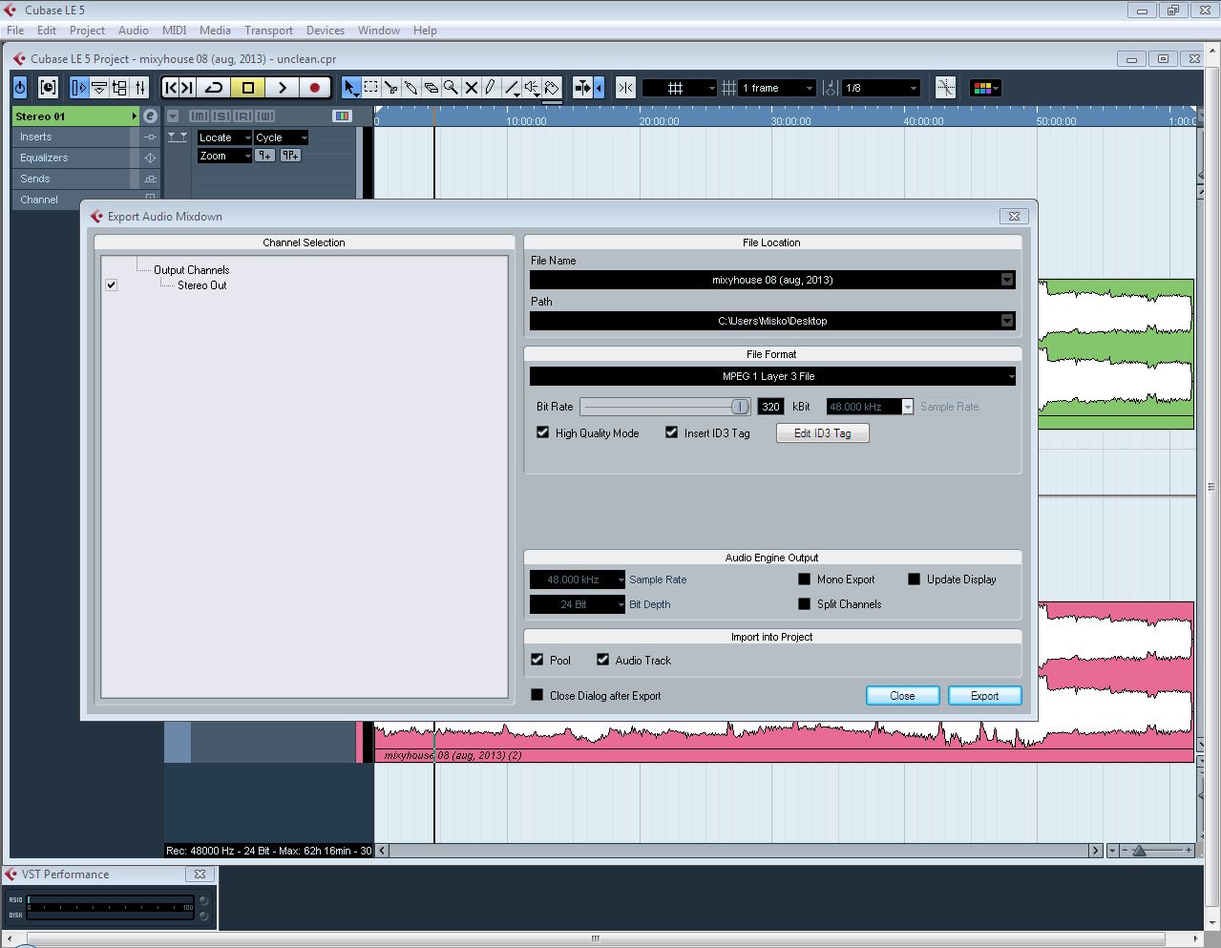Click the Record button in transport
Viewport: 1221px width, 948px height.
pyautogui.click(x=314, y=88)
